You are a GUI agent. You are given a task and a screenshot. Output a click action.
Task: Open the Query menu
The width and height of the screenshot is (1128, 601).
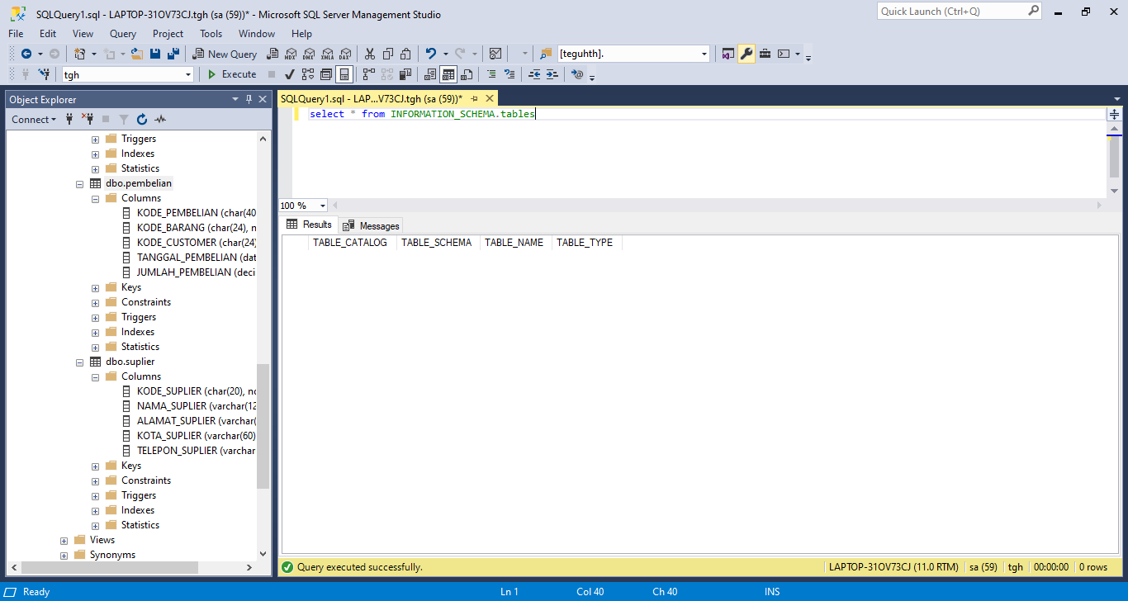click(122, 34)
